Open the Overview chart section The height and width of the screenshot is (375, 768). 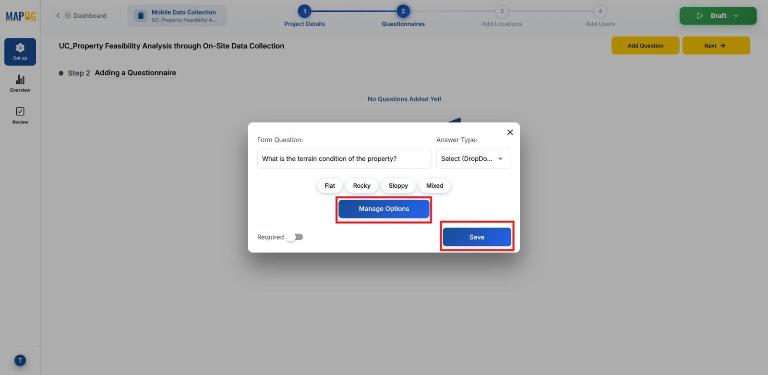(x=20, y=84)
